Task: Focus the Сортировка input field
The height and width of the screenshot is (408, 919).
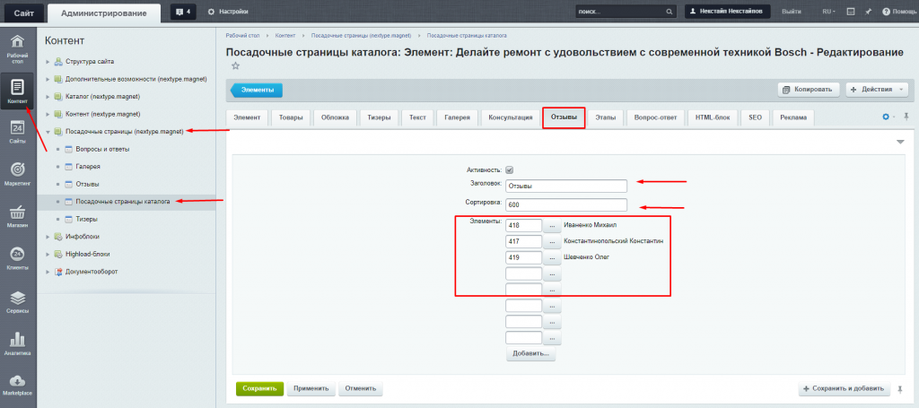Action: [x=566, y=204]
